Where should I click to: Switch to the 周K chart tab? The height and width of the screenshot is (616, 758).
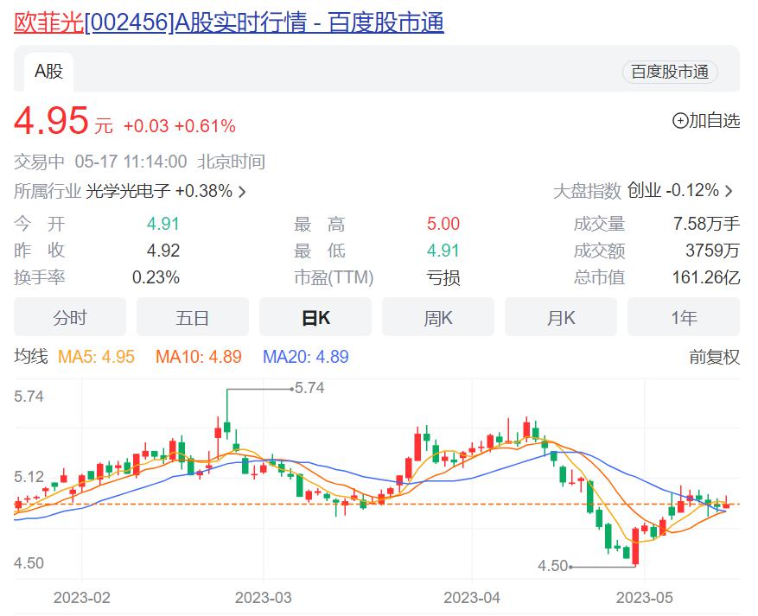click(x=438, y=317)
